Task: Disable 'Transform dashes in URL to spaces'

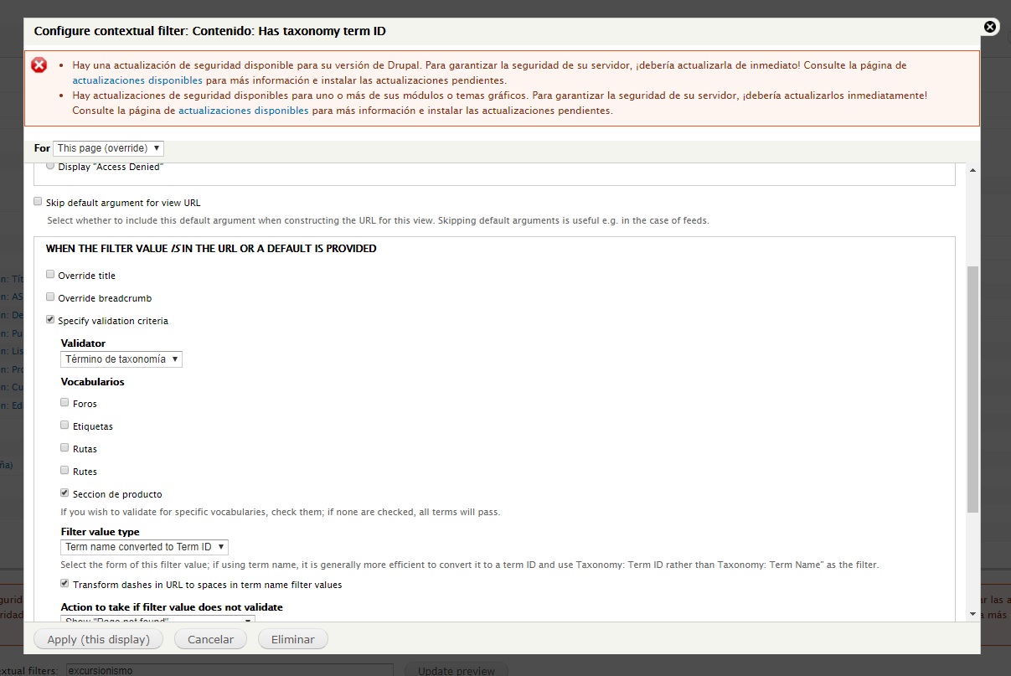Action: point(64,585)
